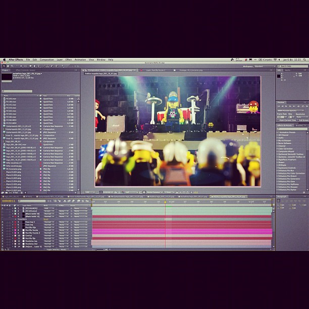Select the Brush tool
This screenshot has width=309, height=309.
(x=44, y=66)
